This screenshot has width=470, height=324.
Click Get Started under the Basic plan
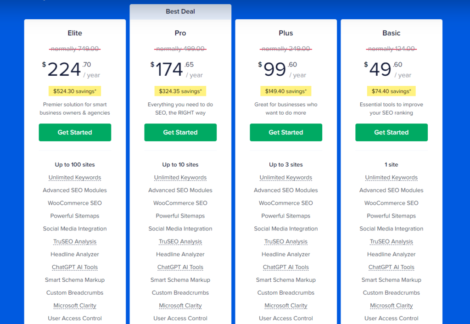[x=391, y=132]
